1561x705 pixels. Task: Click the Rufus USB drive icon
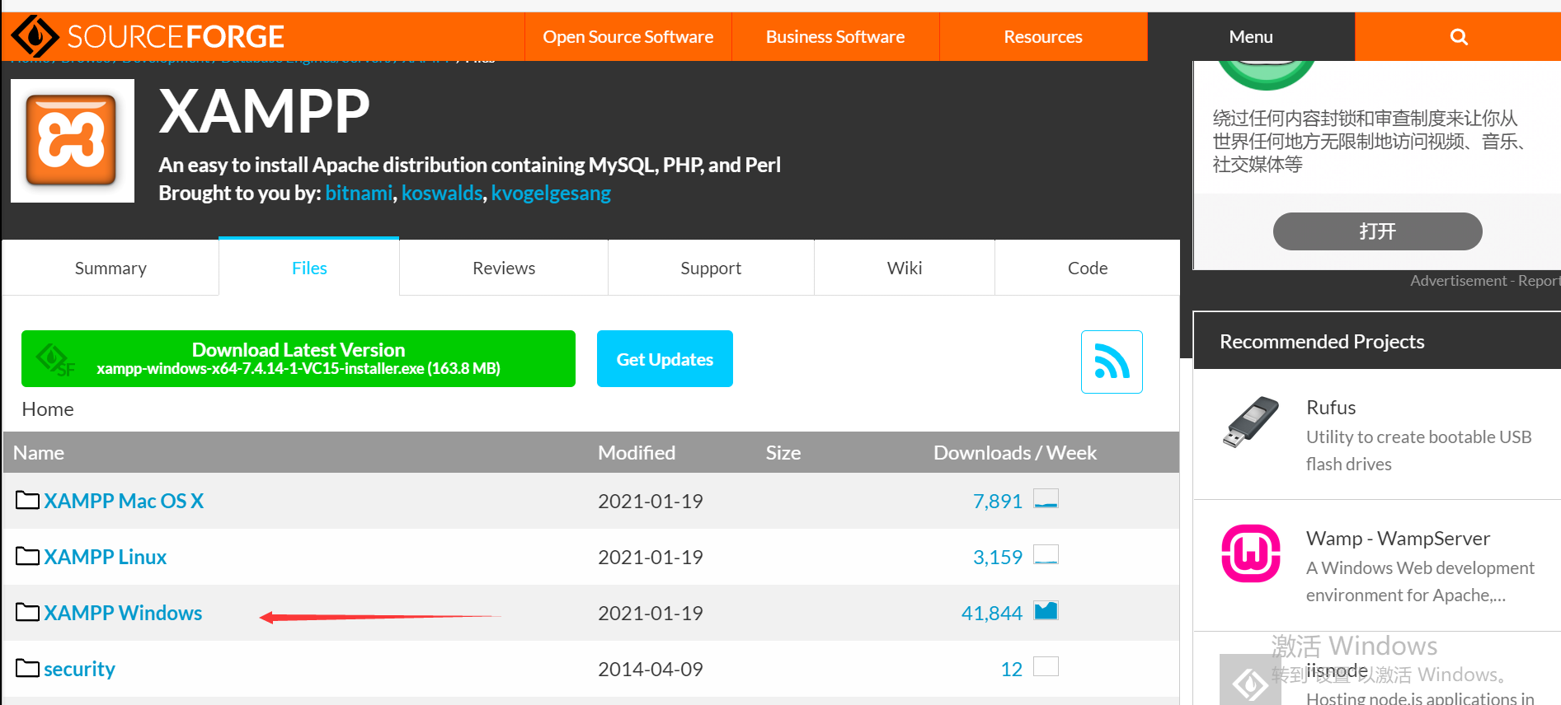1250,422
